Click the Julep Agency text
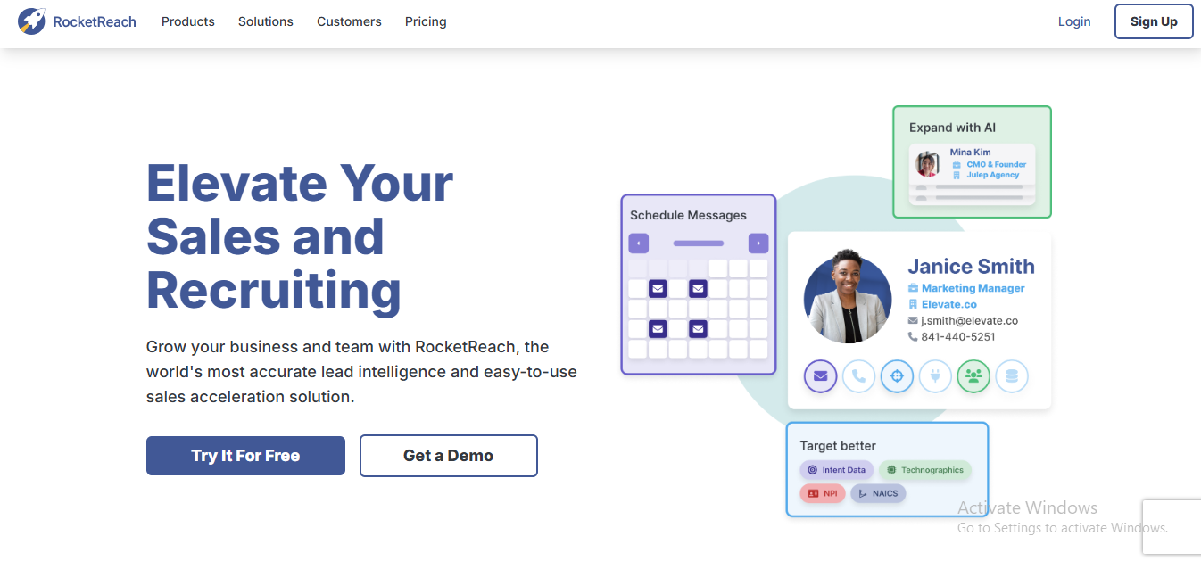This screenshot has height=561, width=1201. click(991, 175)
